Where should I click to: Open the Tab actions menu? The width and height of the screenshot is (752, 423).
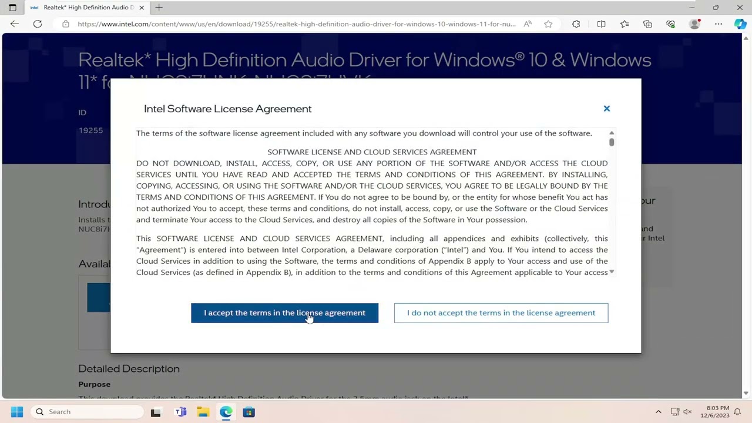coord(12,8)
